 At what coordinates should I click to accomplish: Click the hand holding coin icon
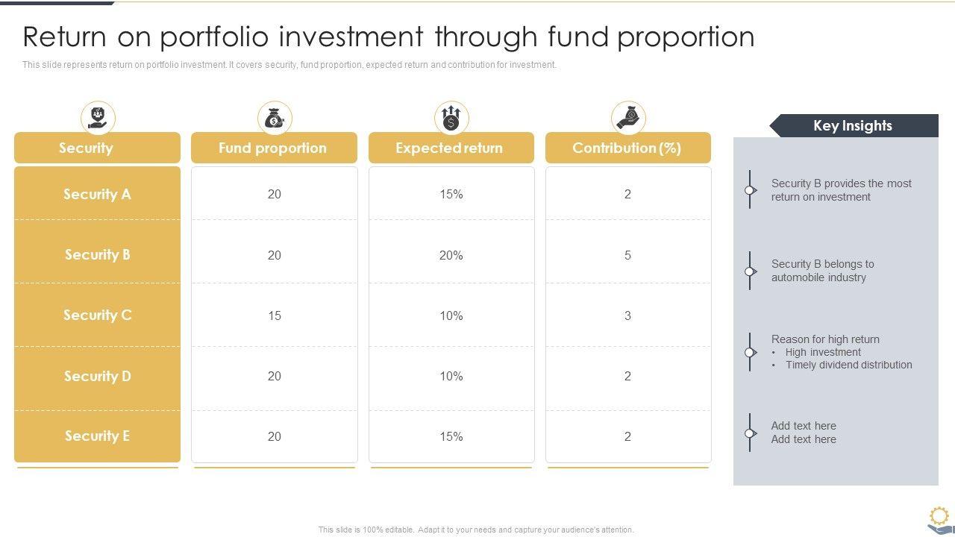pyautogui.click(x=628, y=118)
